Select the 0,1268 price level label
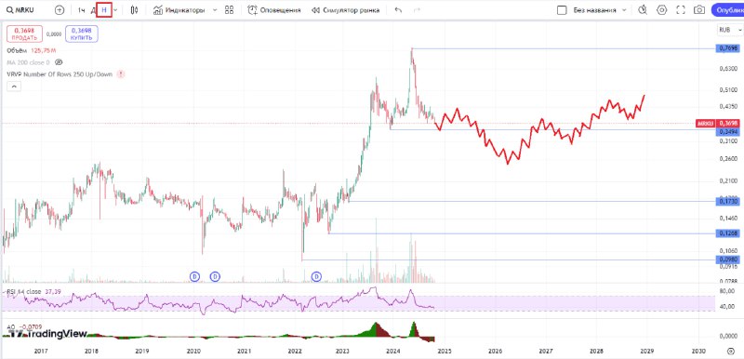This screenshot has width=744, height=359. (x=727, y=233)
